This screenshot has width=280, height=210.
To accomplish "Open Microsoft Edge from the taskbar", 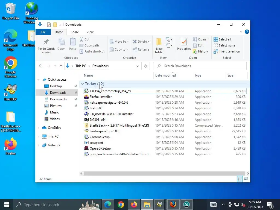I will tap(108, 205).
